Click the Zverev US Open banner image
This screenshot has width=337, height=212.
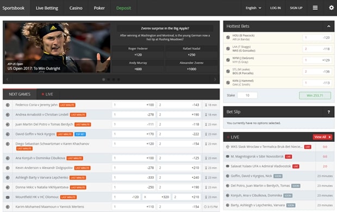point(58,47)
